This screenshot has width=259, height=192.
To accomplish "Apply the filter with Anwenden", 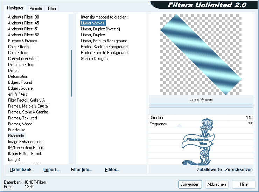I will pyautogui.click(x=190, y=184).
